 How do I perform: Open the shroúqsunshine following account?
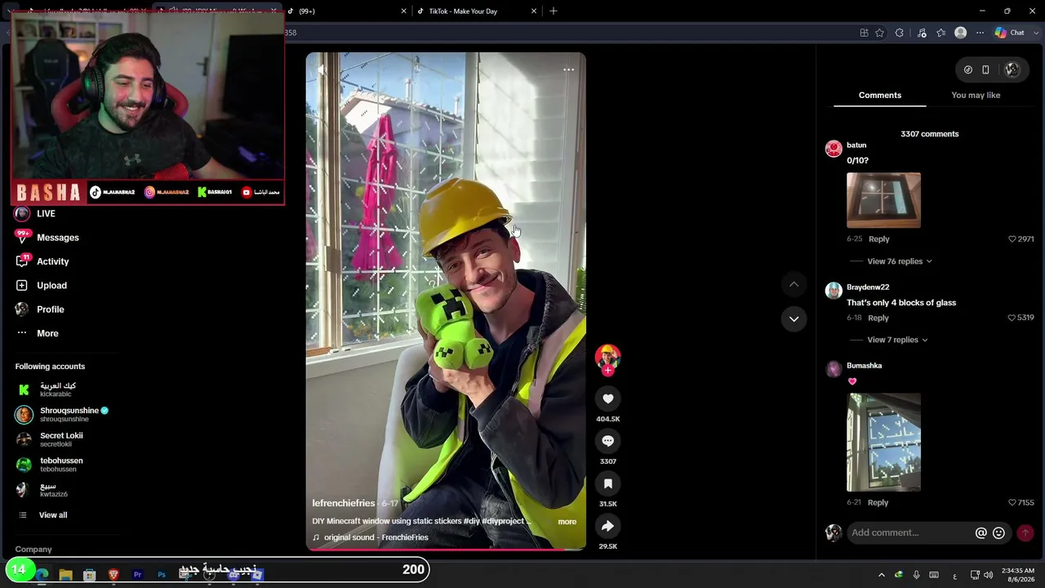[x=62, y=415]
